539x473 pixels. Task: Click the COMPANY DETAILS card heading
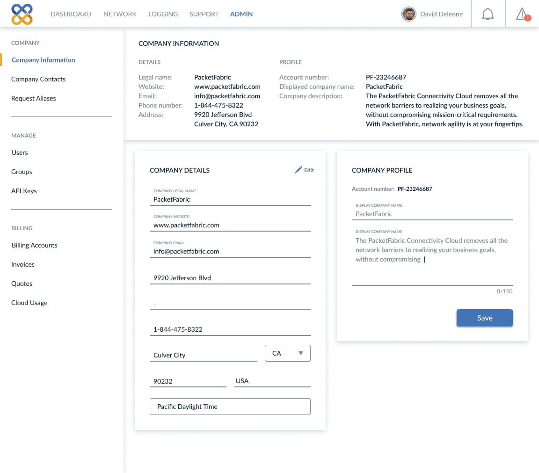[180, 170]
